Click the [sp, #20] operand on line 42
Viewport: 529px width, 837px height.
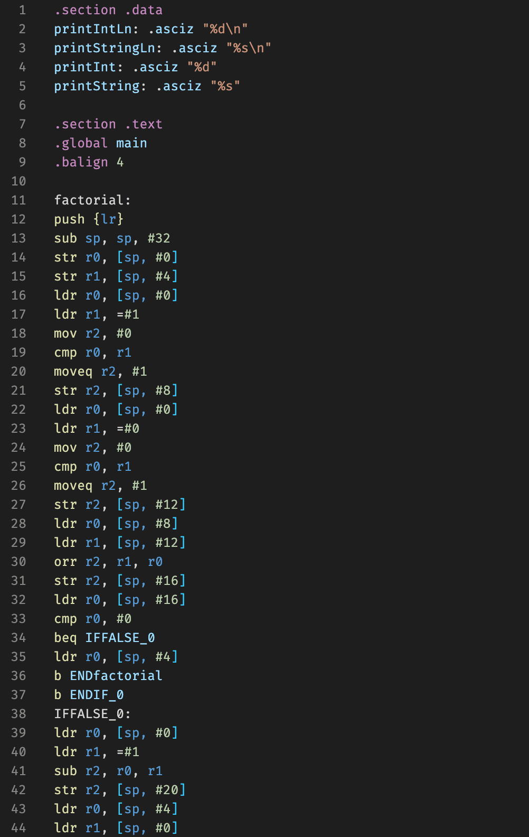(151, 790)
